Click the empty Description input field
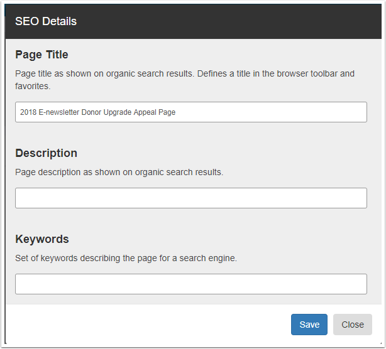The height and width of the screenshot is (349, 386). (191, 198)
